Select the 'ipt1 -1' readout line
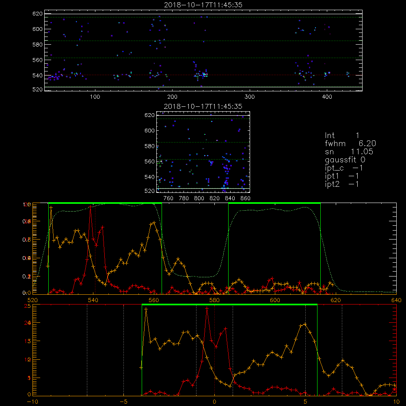This screenshot has height=406, width=406. tap(342, 176)
